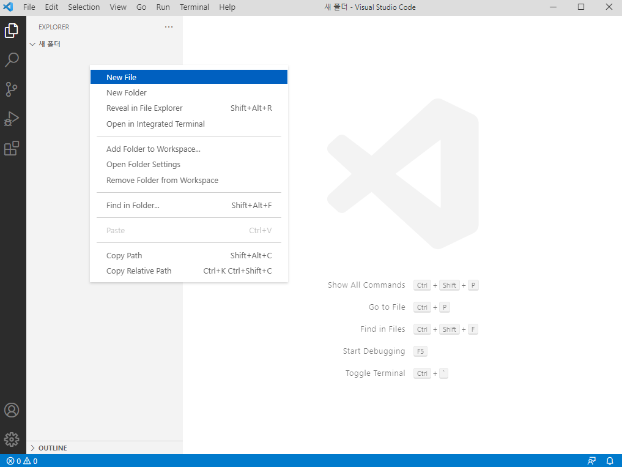Close the Visual Studio Code window
The height and width of the screenshot is (467, 622).
609,7
